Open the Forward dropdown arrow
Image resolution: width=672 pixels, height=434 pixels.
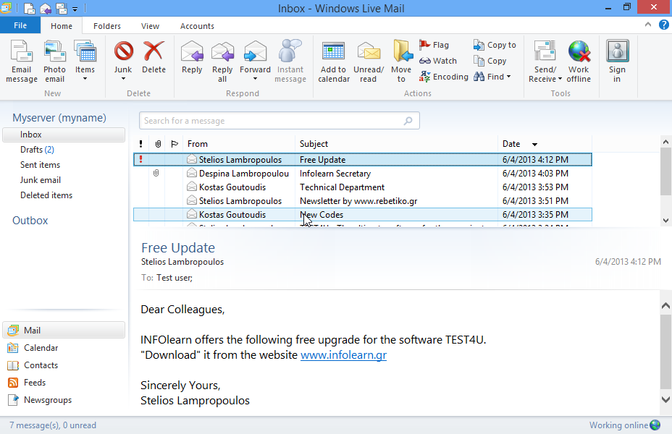(255, 79)
